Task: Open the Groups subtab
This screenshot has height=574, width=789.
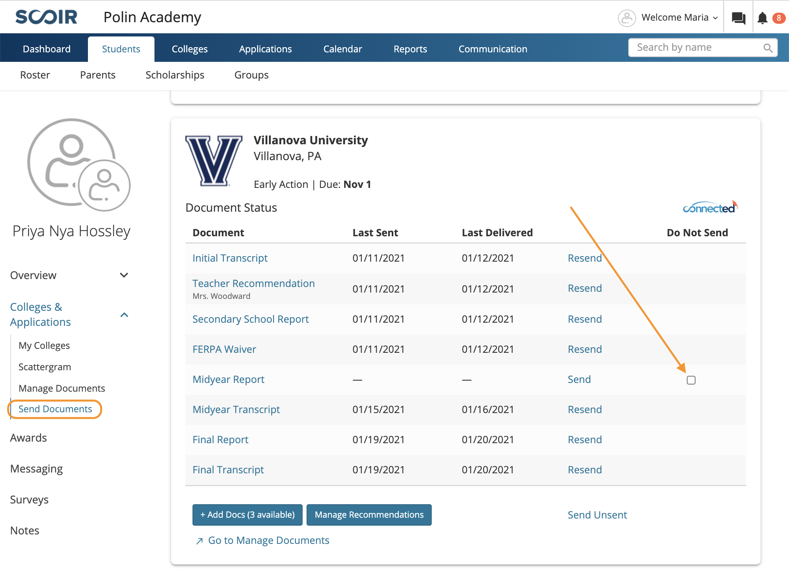Action: [252, 75]
